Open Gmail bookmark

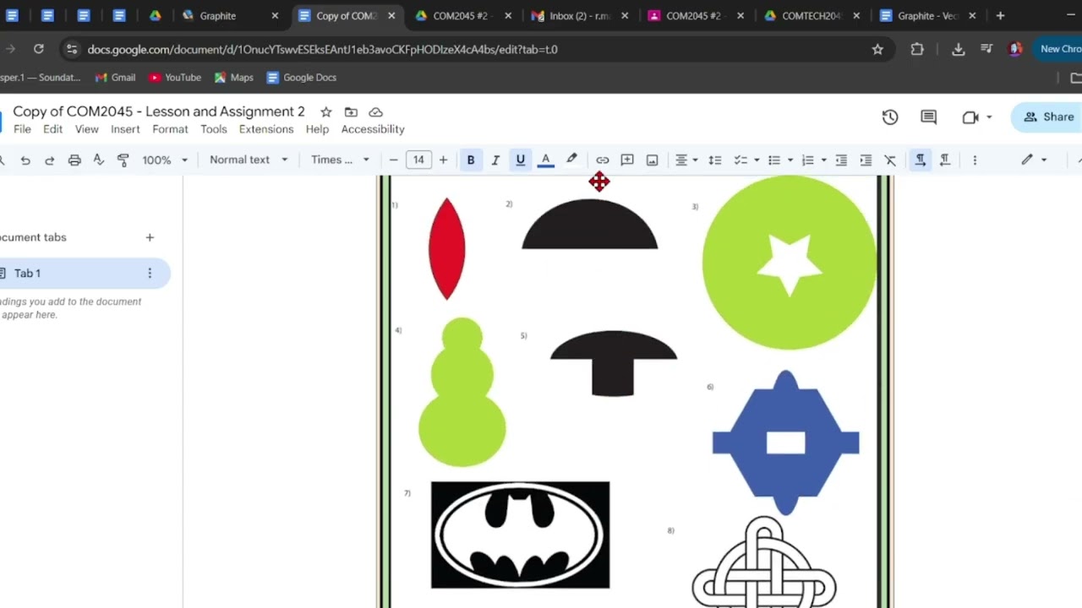pos(115,78)
